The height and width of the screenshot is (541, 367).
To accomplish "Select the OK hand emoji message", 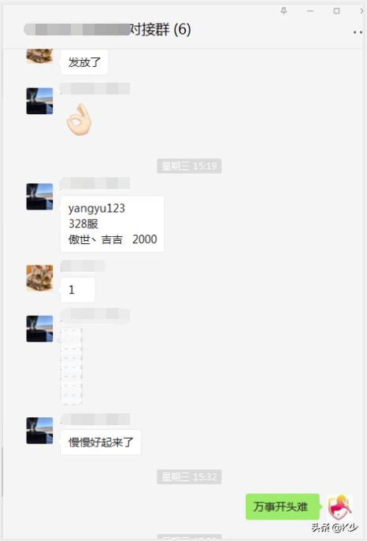I will (x=80, y=119).
